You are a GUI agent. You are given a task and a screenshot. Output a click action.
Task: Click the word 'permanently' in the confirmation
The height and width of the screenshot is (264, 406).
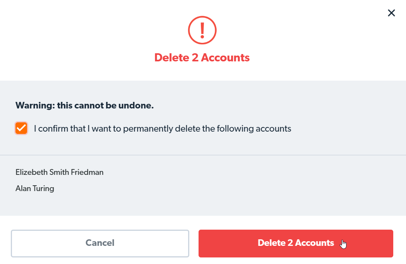(x=148, y=129)
